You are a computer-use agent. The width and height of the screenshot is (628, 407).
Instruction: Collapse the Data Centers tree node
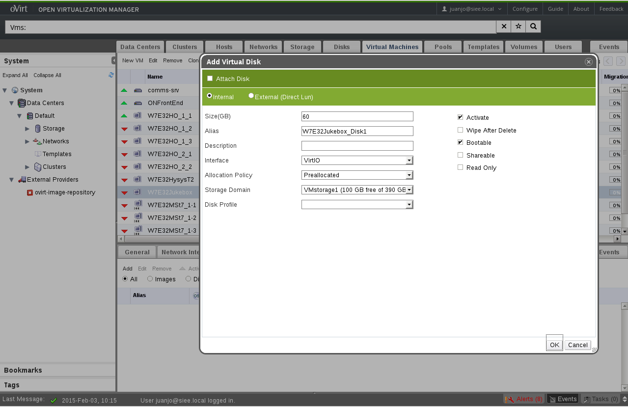click(12, 103)
